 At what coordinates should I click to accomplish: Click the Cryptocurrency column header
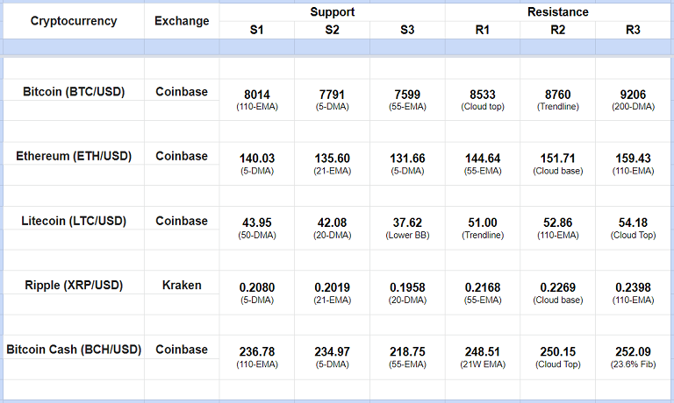pos(73,21)
